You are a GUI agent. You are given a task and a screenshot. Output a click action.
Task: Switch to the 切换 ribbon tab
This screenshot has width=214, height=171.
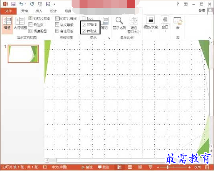(68, 11)
